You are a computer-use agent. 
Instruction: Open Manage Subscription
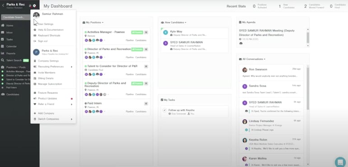click(x=50, y=84)
